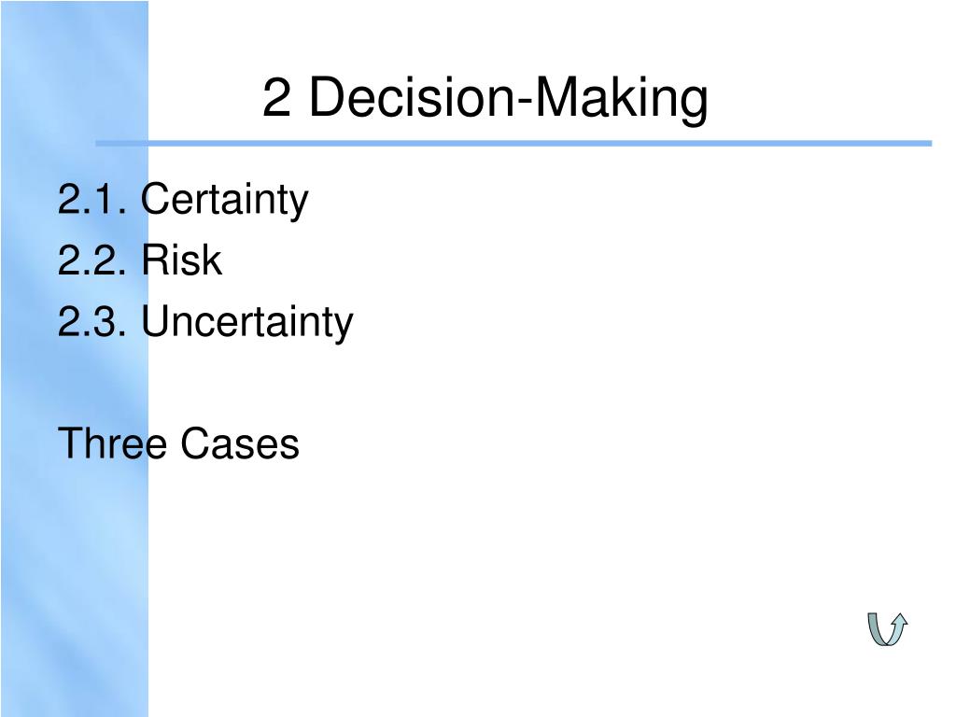The width and height of the screenshot is (956, 717).
Task: Click the "2.2." list number
Action: click(93, 261)
